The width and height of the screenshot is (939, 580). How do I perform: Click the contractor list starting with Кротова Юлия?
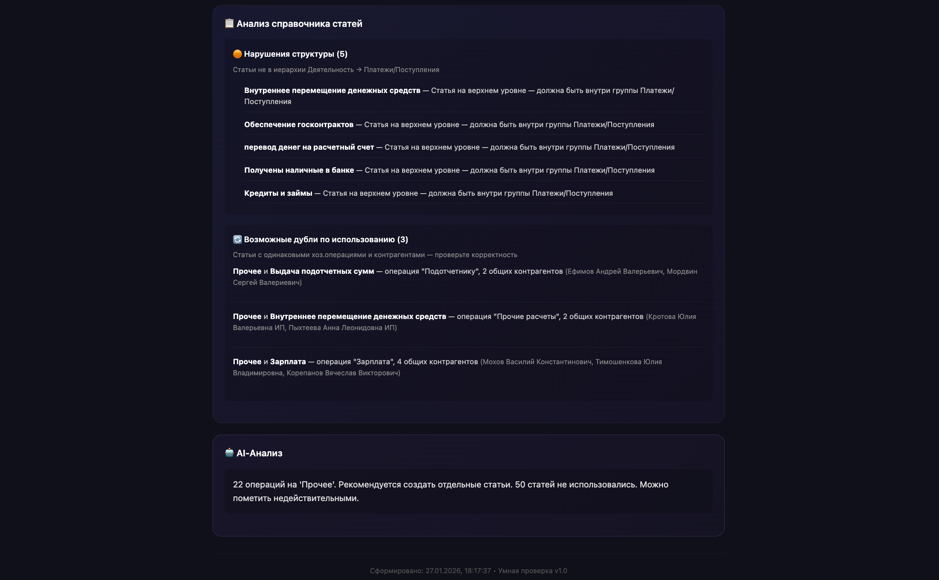pyautogui.click(x=315, y=328)
